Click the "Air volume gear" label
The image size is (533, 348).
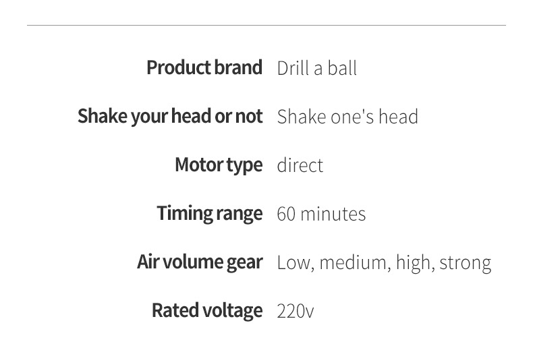(199, 262)
